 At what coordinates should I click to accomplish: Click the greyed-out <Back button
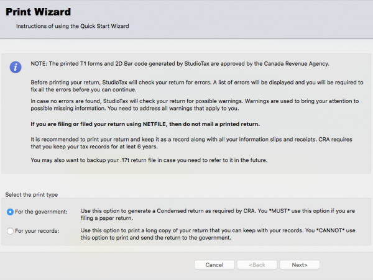[258, 264]
